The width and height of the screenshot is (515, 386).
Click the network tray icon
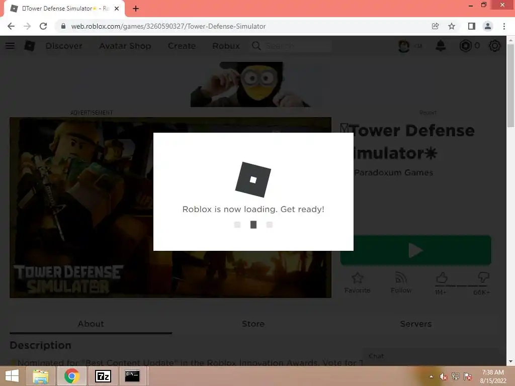click(x=456, y=376)
